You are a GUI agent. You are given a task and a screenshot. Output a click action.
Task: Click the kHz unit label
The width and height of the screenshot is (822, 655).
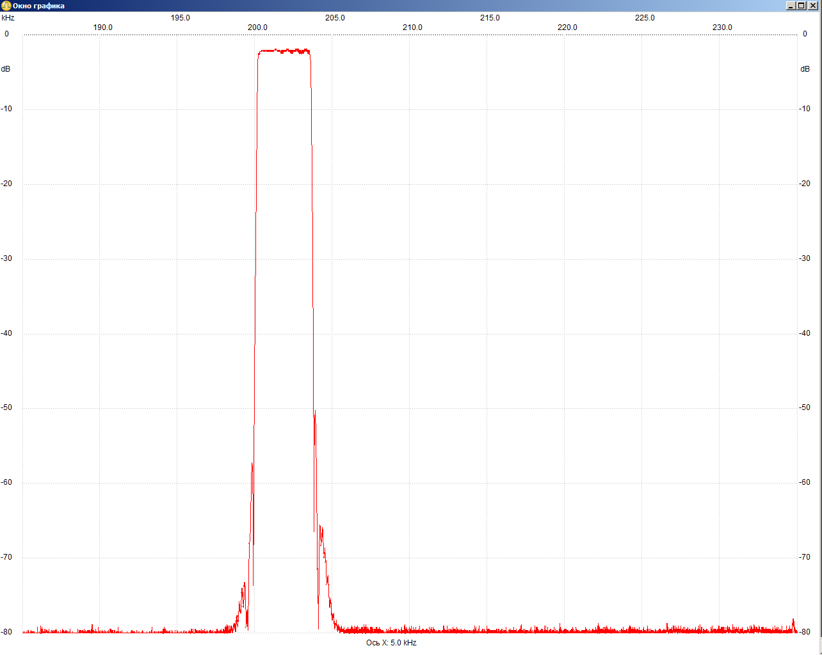(8, 18)
